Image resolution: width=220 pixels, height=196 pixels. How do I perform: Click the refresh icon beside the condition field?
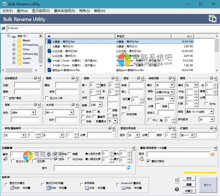pyautogui.click(x=129, y=167)
